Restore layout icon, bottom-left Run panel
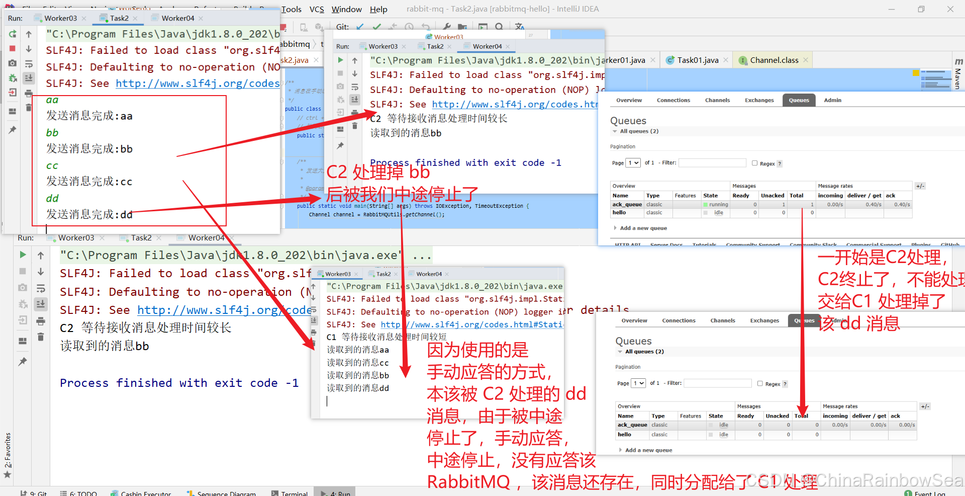965x496 pixels. click(23, 341)
